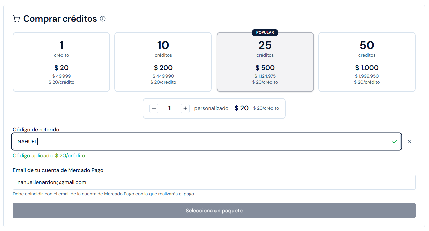Screen dimensions: 429x231
Task: Click the shopping cart icon beside Comprar créditos
Action: click(x=16, y=19)
